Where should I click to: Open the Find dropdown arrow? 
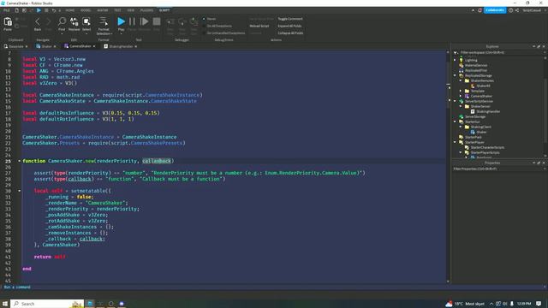[x=62, y=33]
